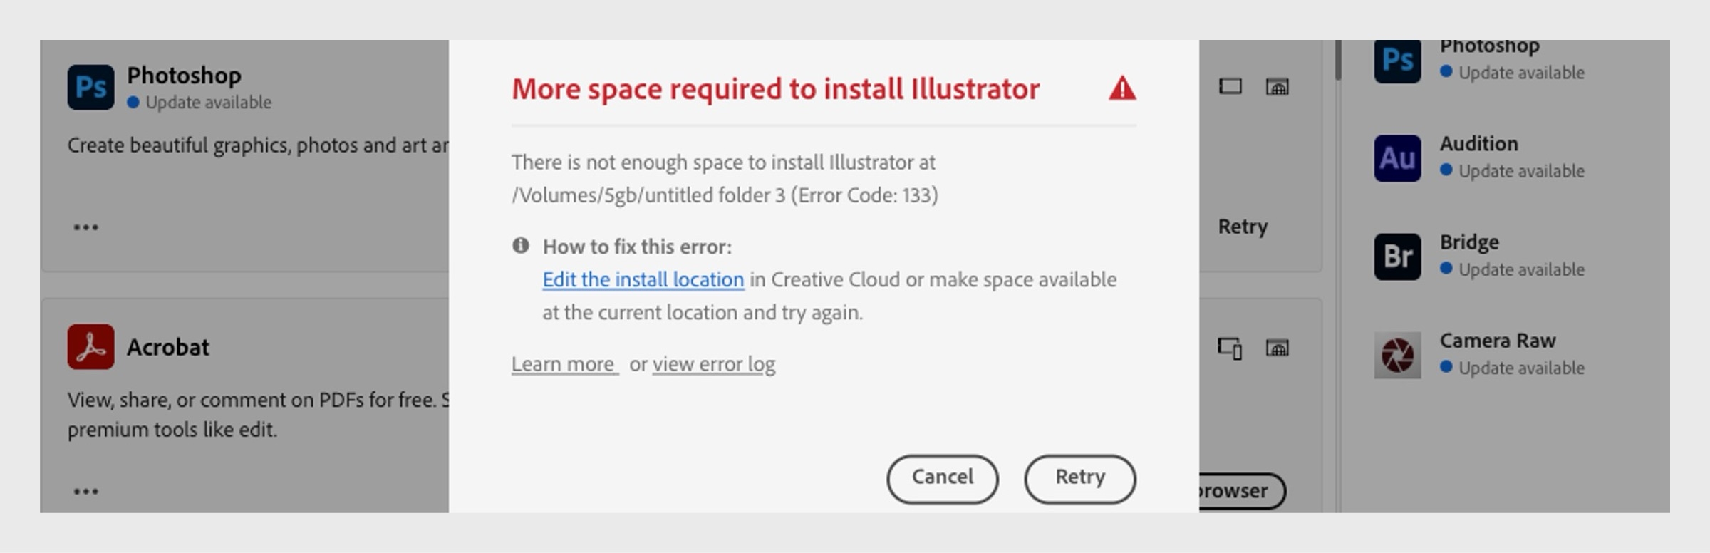Viewport: 1710px width, 553px height.
Task: Select the Audition icon in the updates list
Action: pyautogui.click(x=1397, y=158)
